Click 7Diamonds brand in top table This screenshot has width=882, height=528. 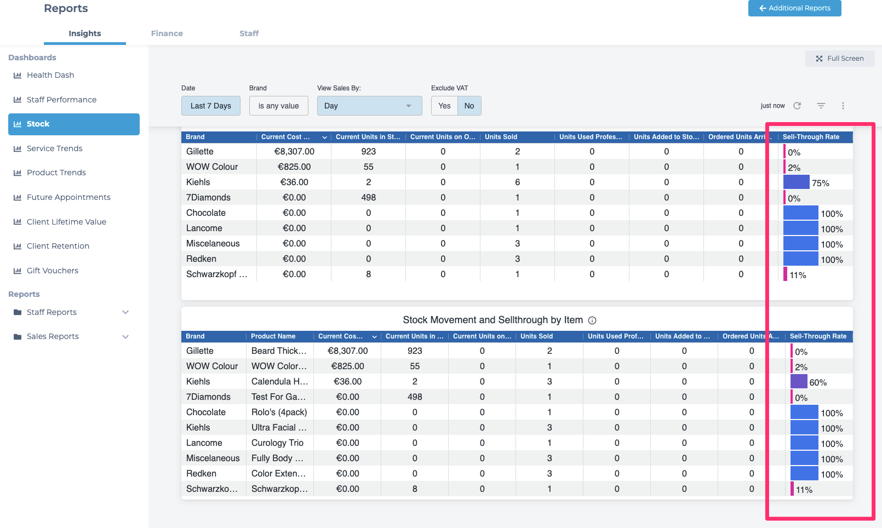(x=208, y=198)
